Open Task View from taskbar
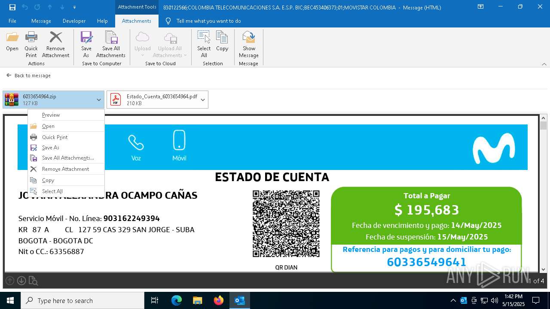This screenshot has height=309, width=550. 155,300
